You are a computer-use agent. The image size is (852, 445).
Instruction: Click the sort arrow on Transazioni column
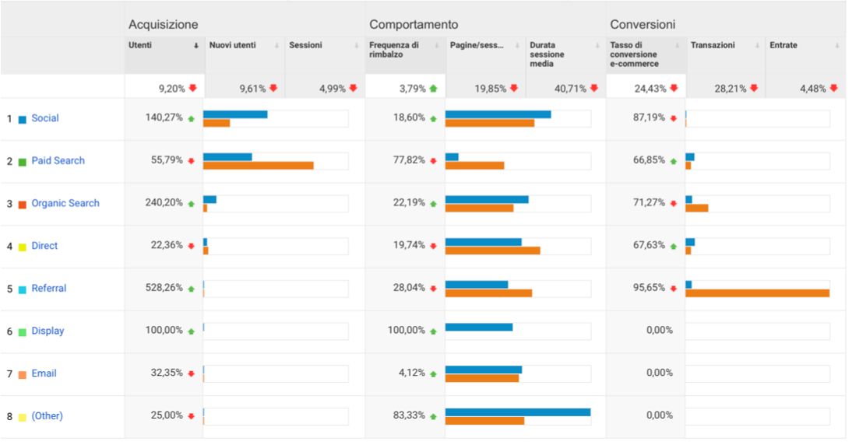tap(758, 46)
